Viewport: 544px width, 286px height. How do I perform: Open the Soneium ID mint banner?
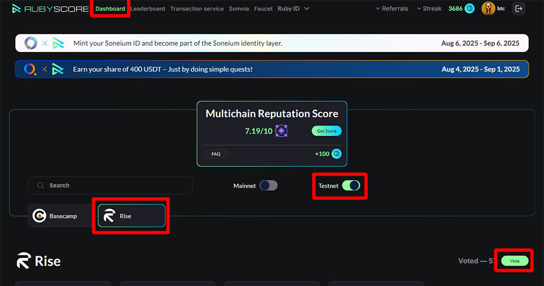point(272,43)
